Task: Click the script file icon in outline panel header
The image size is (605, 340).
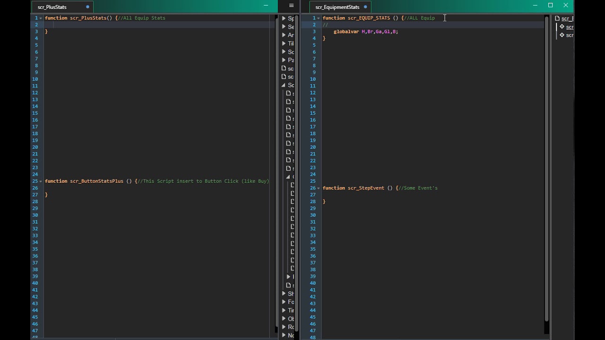Action: [x=557, y=18]
